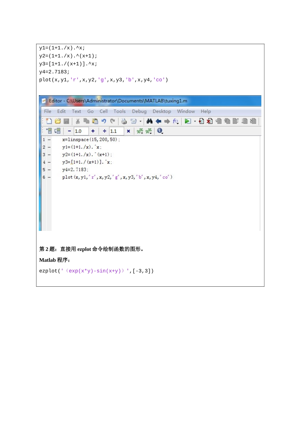The height and width of the screenshot is (431, 305).
Task: Copy selection with the Copy icon
Action: 86,121
